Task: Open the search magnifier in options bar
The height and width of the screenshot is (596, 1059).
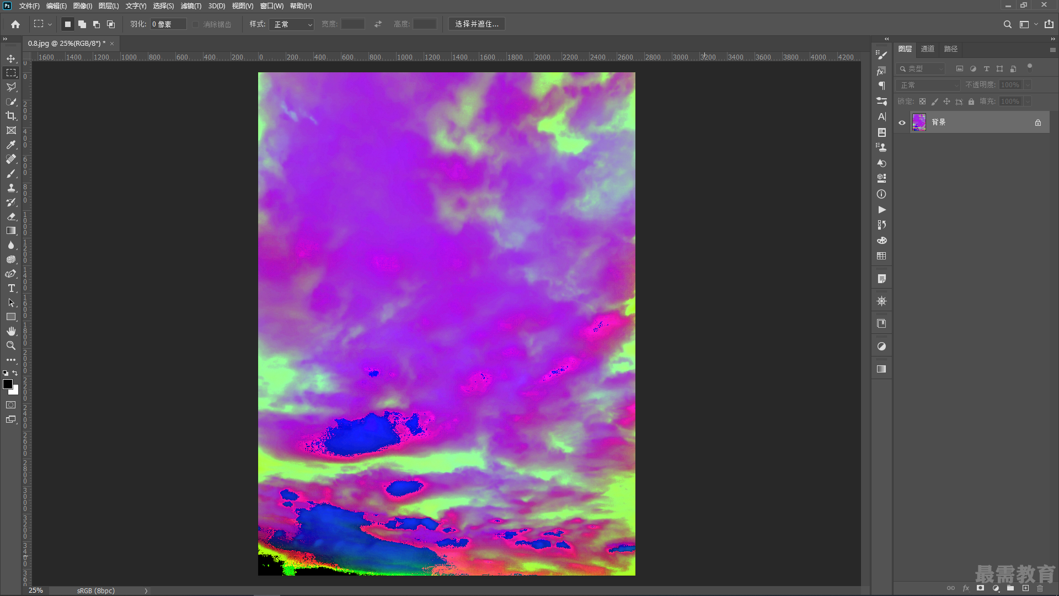Action: click(1007, 24)
